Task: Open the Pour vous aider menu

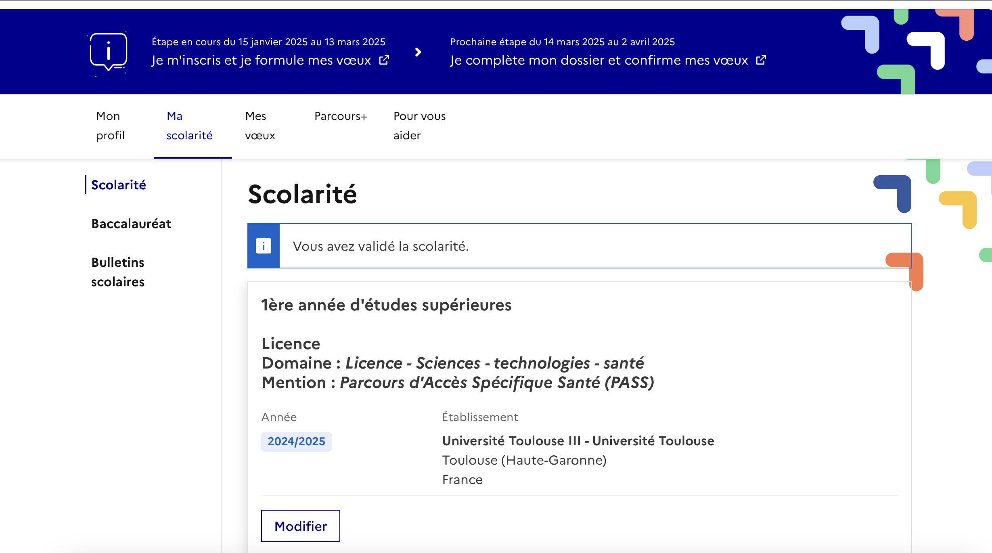Action: coord(419,126)
